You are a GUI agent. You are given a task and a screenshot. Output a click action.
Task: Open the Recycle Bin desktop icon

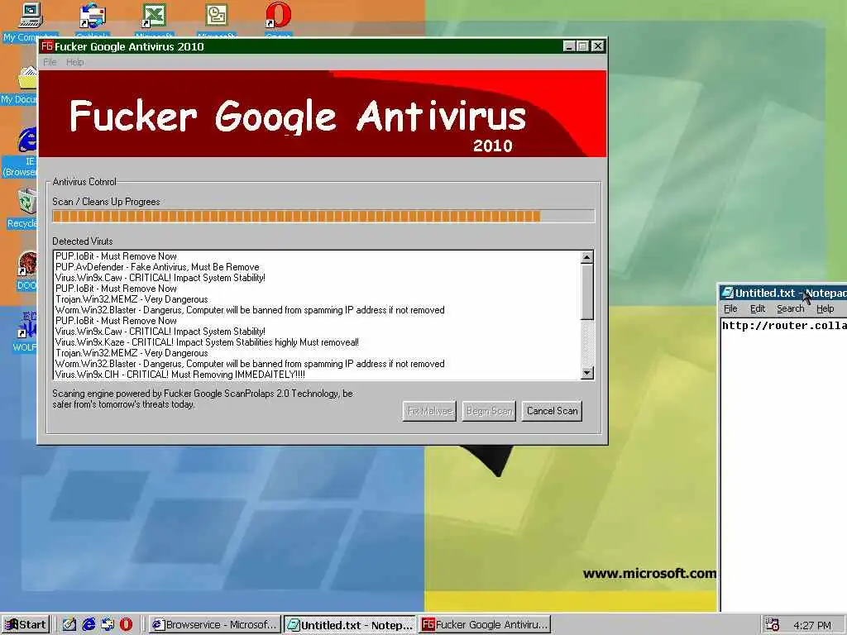point(27,202)
